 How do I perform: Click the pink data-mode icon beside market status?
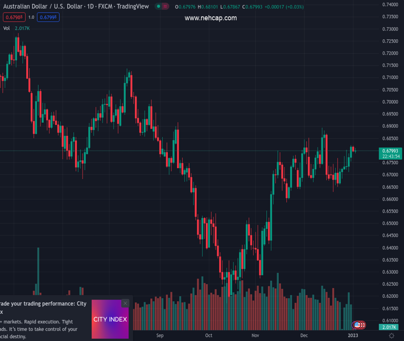coord(166,7)
